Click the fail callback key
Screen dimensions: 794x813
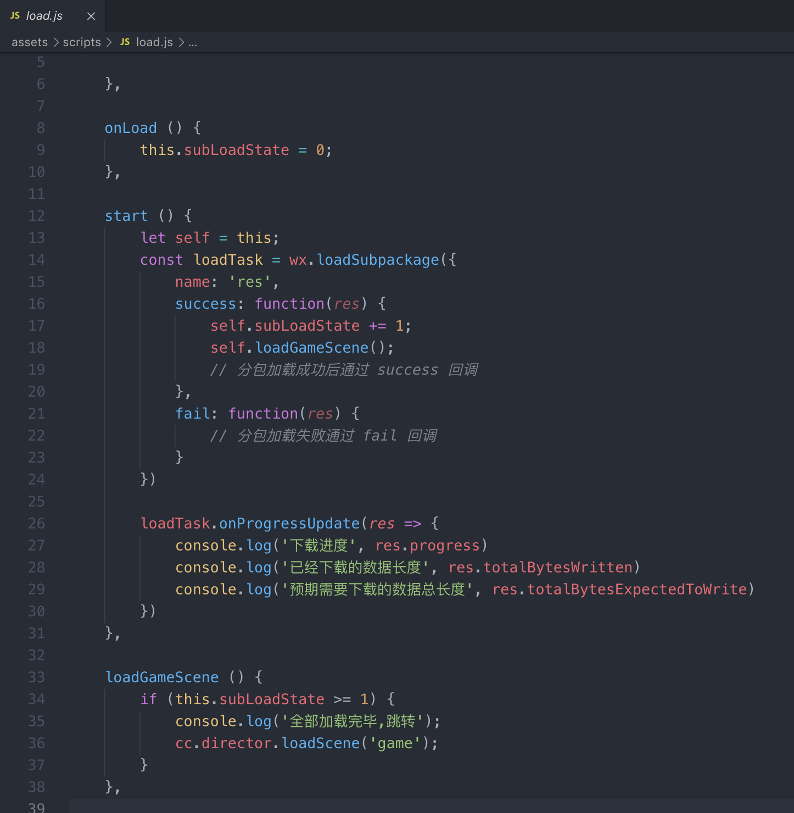[x=192, y=414]
